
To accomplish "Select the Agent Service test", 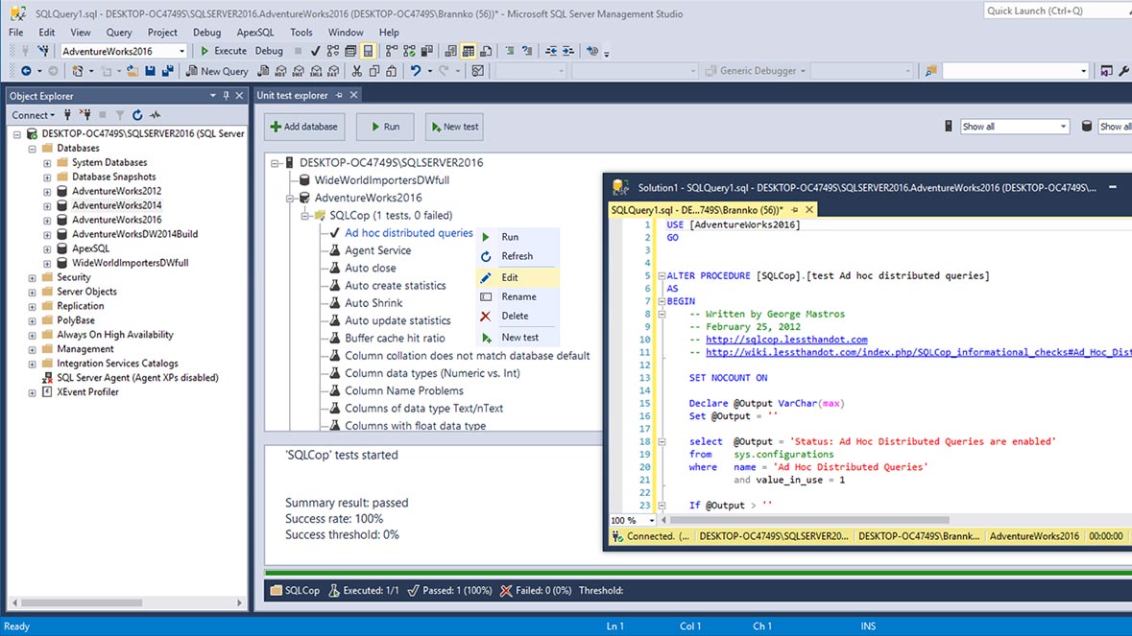I will 377,250.
